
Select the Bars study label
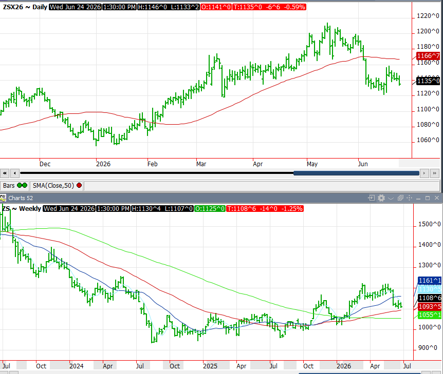point(9,186)
